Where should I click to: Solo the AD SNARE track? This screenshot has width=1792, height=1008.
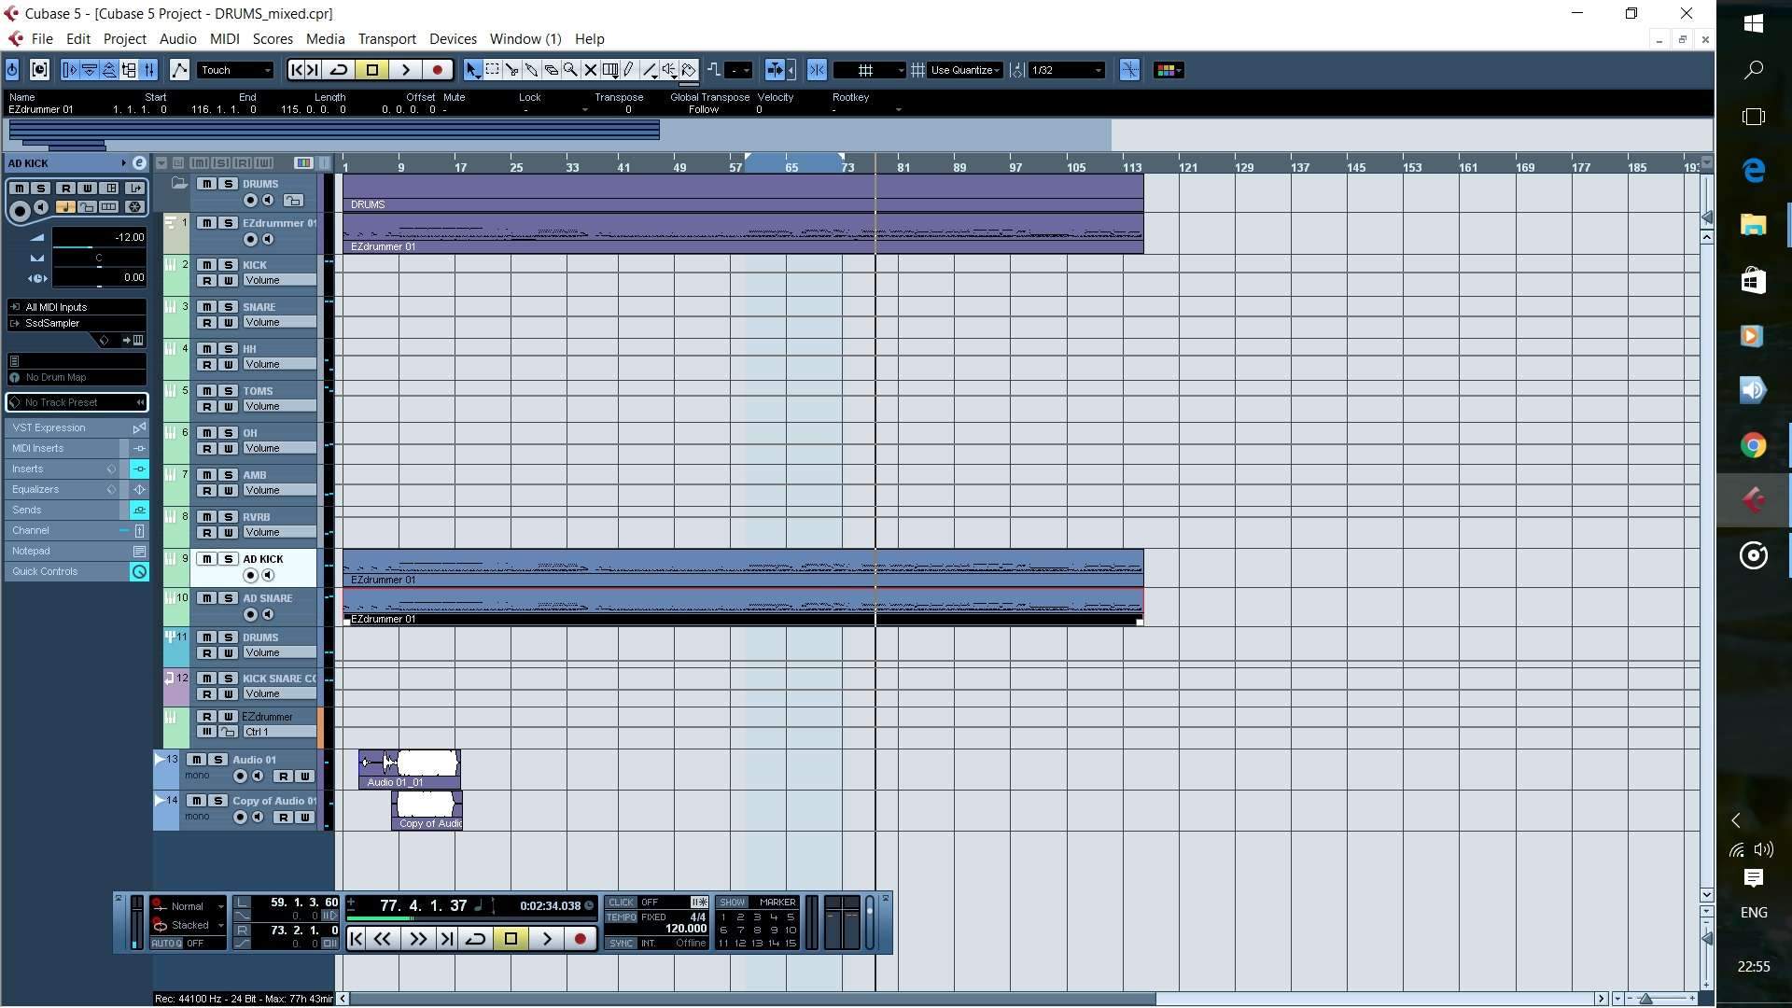point(228,598)
